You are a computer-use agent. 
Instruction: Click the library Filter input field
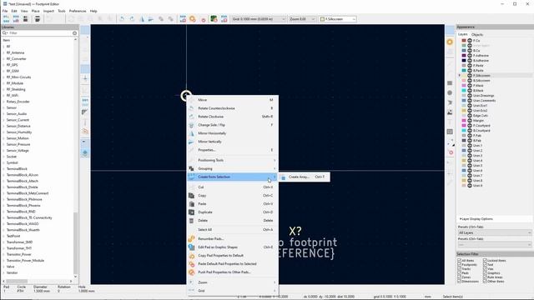(39, 33)
